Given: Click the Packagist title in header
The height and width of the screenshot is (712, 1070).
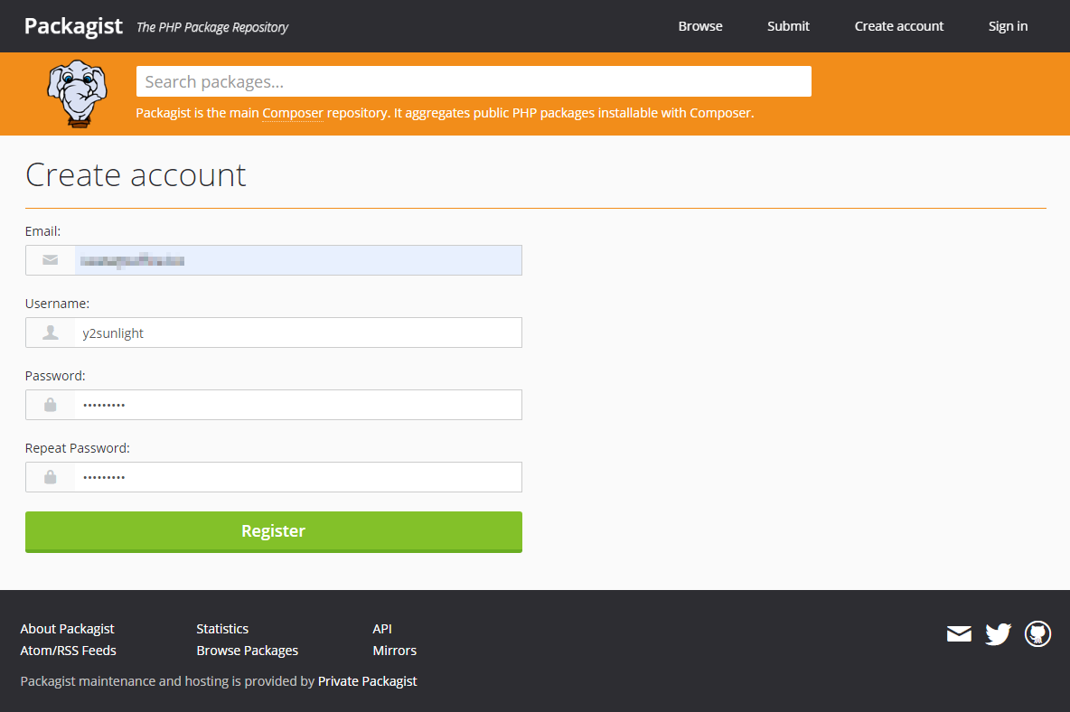Looking at the screenshot, I should (x=73, y=25).
